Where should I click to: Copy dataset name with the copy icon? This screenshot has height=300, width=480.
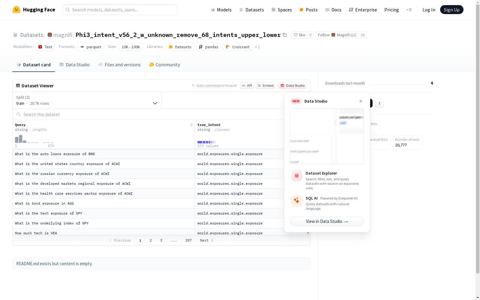pyautogui.click(x=285, y=35)
